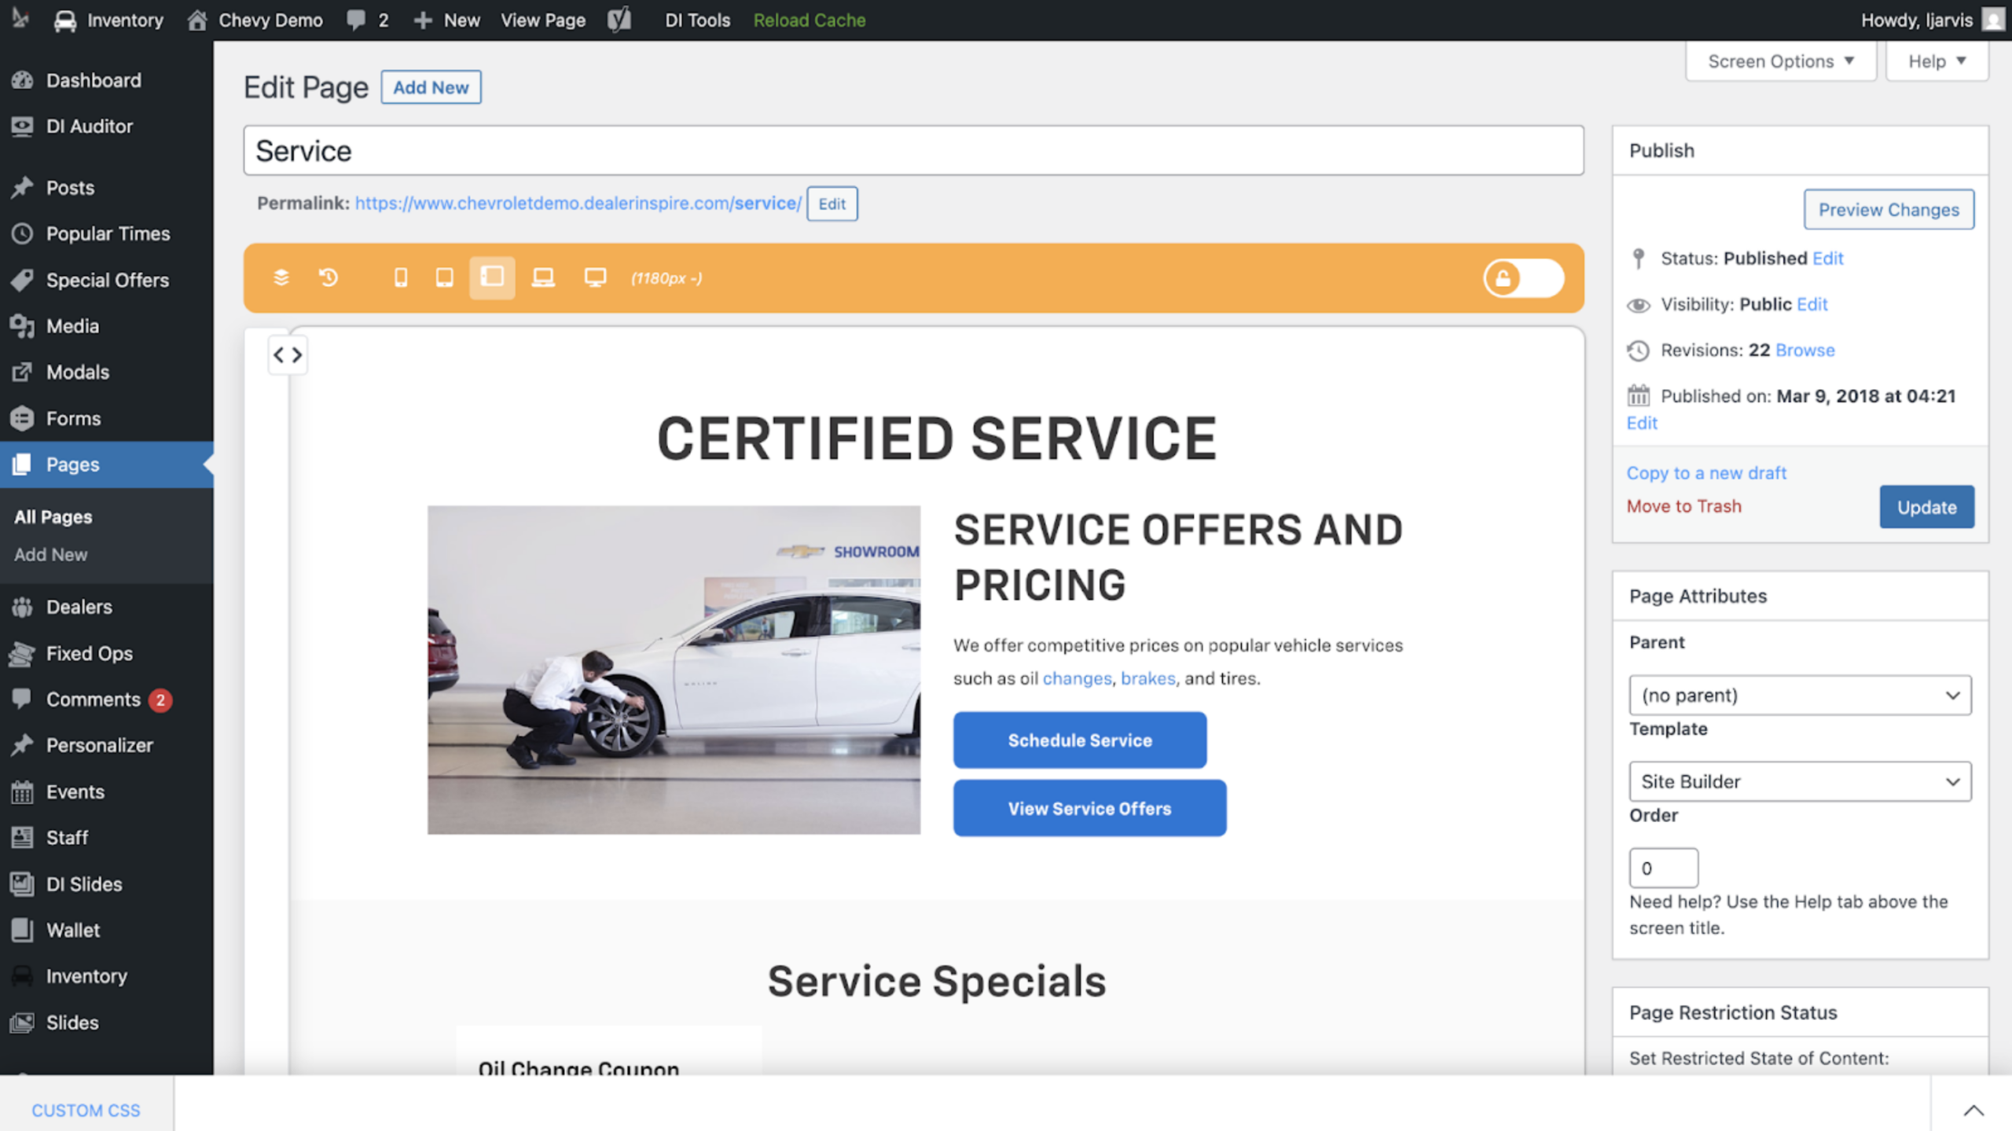Browse page revisions link
Viewport: 2012px width, 1131px height.
click(x=1805, y=350)
